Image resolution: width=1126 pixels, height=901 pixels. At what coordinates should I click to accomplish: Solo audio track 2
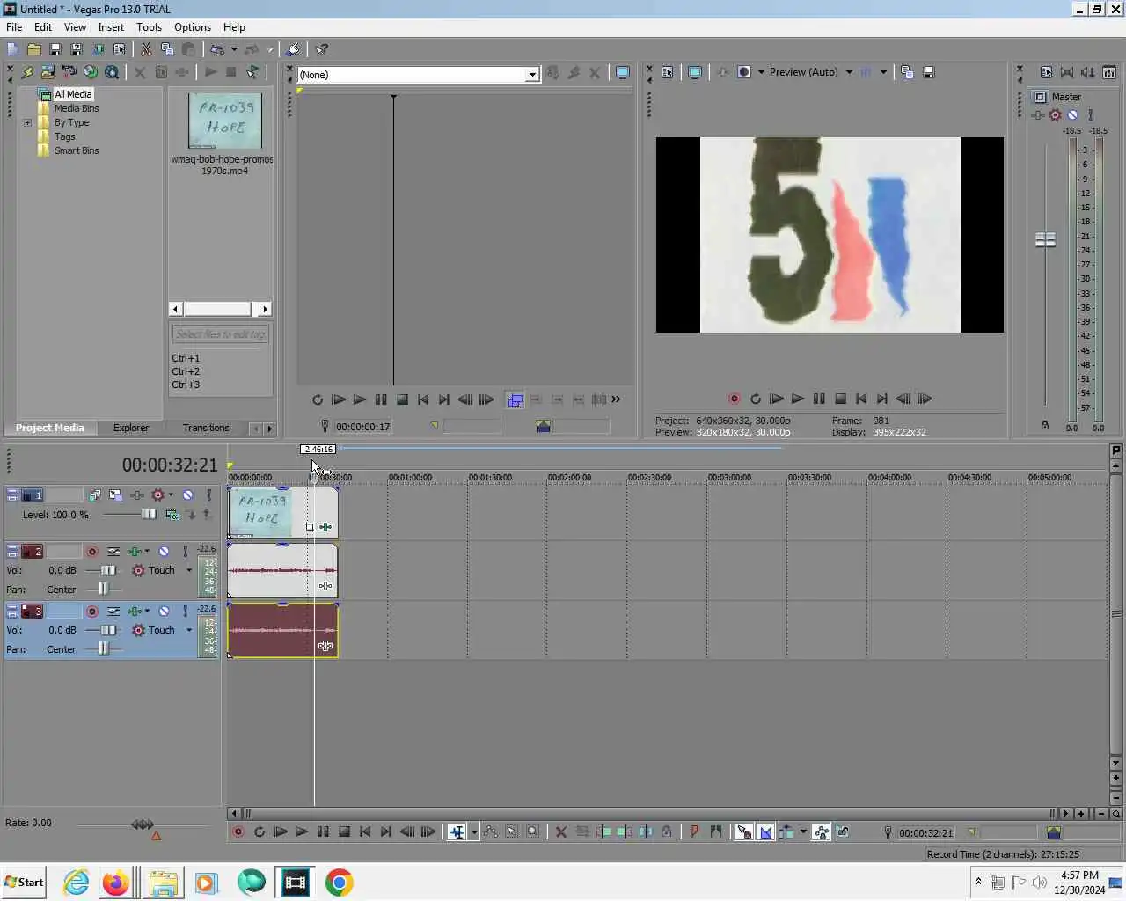click(x=185, y=552)
